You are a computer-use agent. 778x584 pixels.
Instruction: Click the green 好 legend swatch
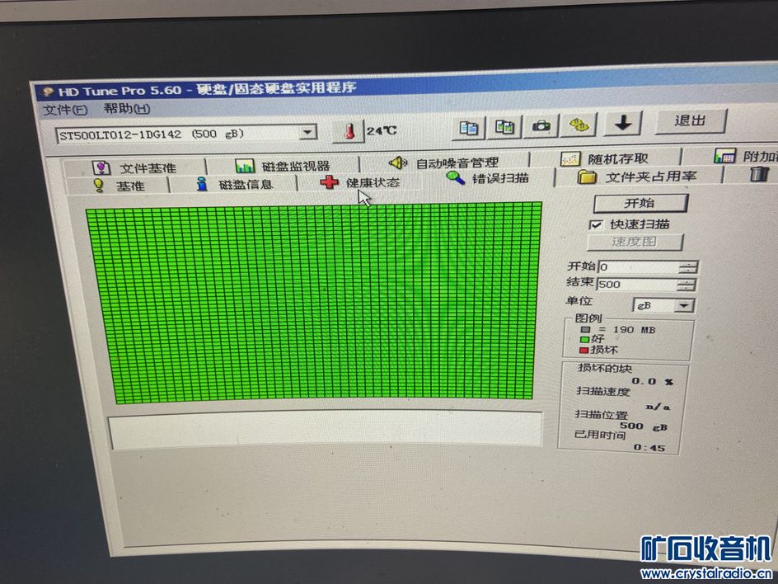pos(585,340)
